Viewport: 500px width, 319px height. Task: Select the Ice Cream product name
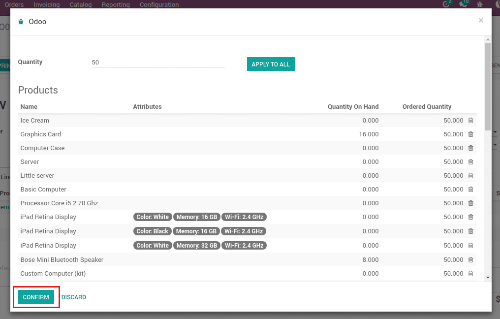coord(35,121)
